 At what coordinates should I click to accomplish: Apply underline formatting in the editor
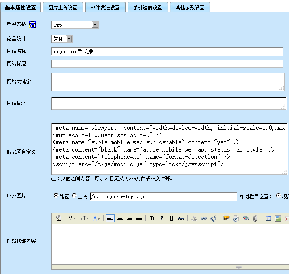pyautogui.click(x=172, y=218)
